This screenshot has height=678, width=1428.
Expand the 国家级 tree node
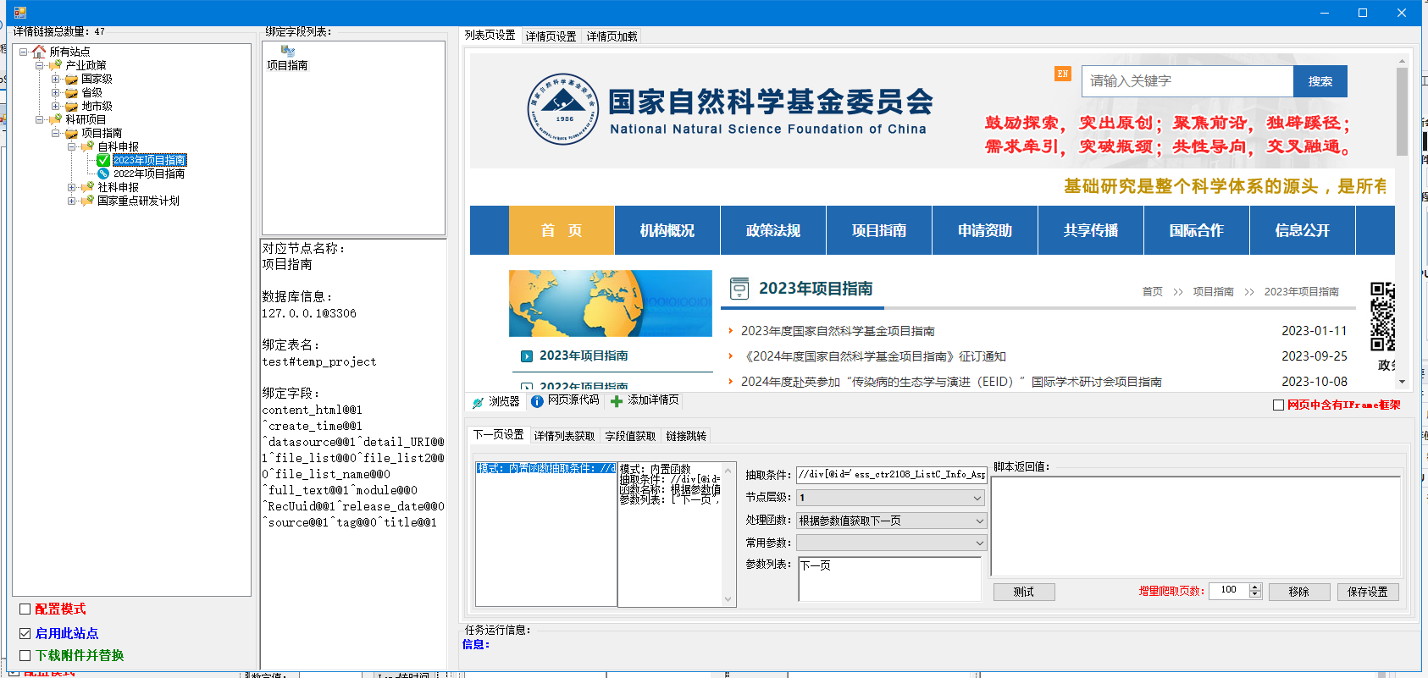coord(55,79)
